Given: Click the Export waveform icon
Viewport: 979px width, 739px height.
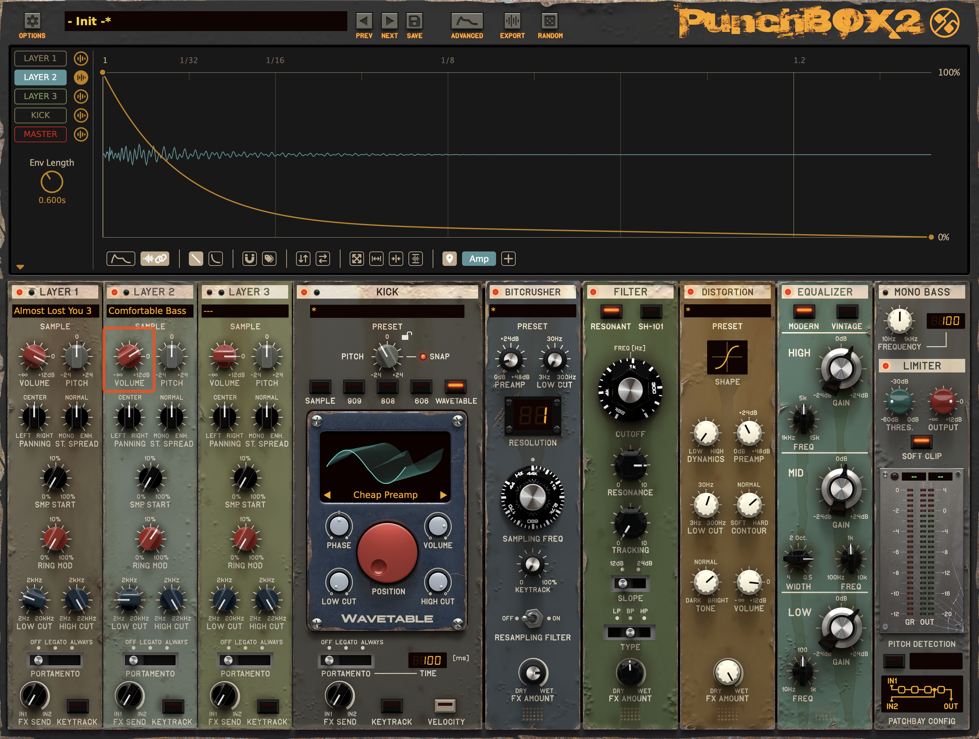Looking at the screenshot, I should 513,21.
